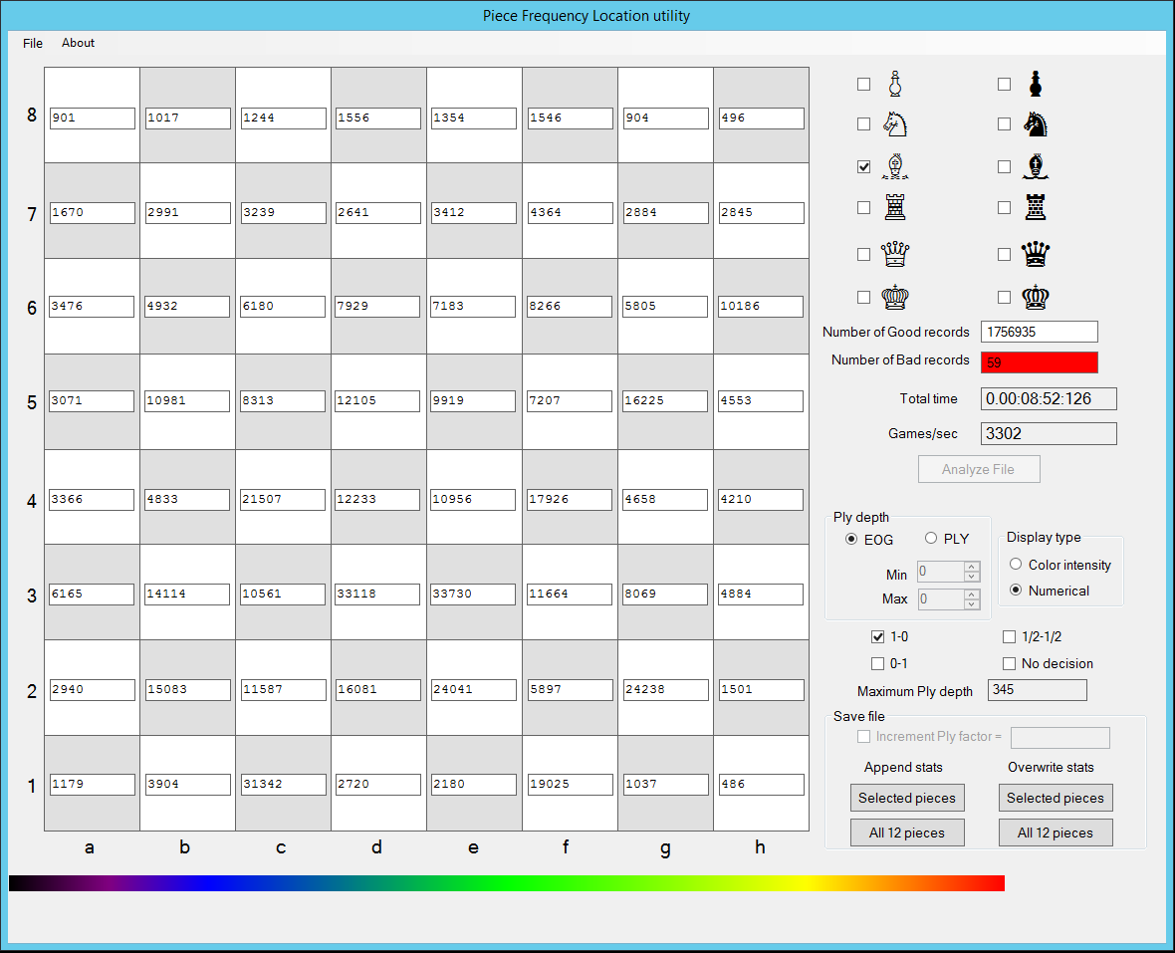
Task: Select the PLY radio button
Action: click(x=931, y=538)
